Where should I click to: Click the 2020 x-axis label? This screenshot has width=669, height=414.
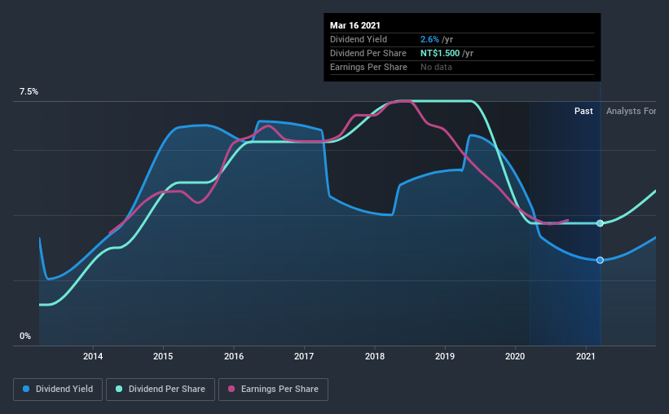[x=515, y=356]
